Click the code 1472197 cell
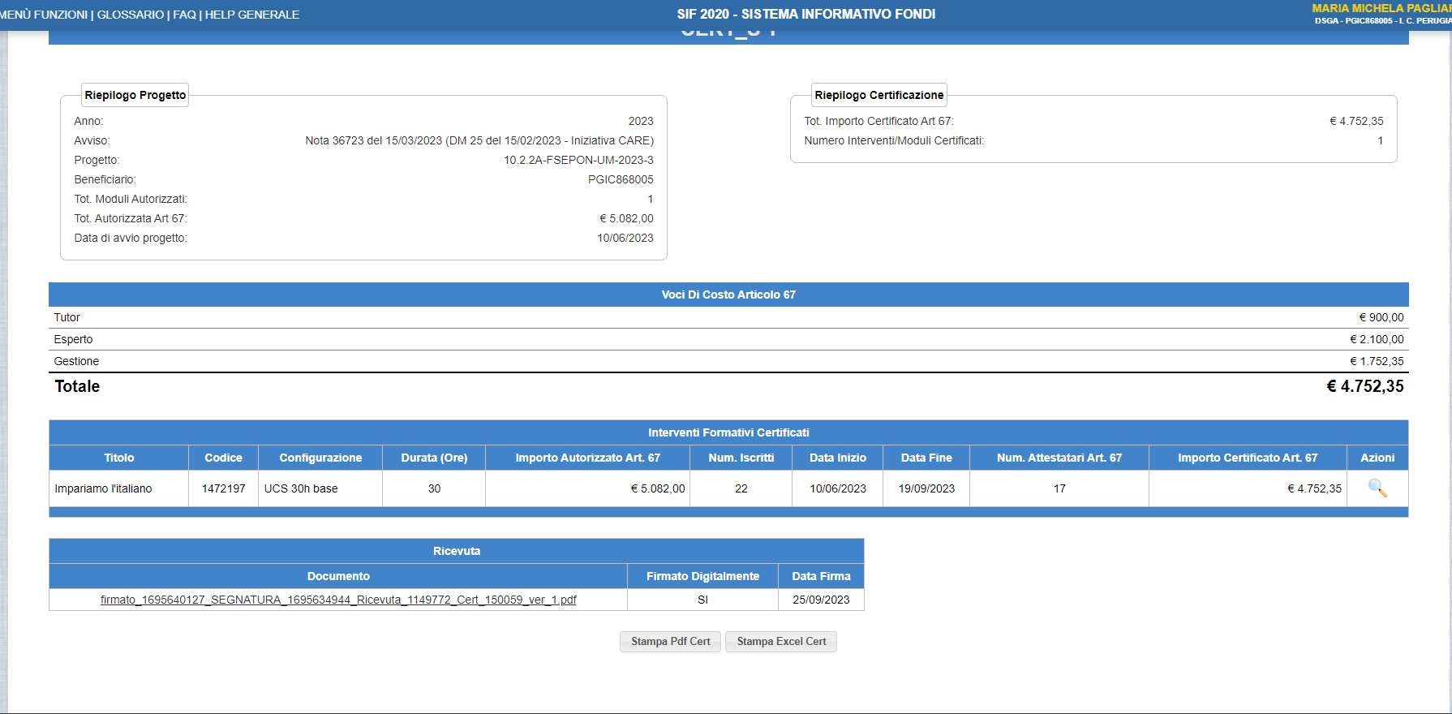This screenshot has width=1452, height=714. tap(223, 488)
